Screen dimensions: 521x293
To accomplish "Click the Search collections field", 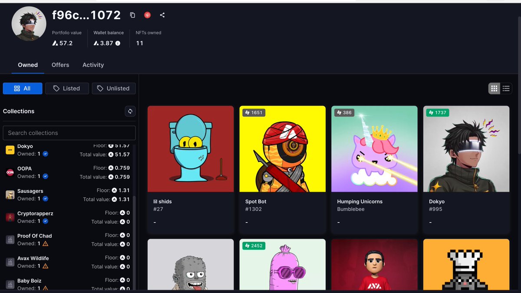I will coord(69,133).
